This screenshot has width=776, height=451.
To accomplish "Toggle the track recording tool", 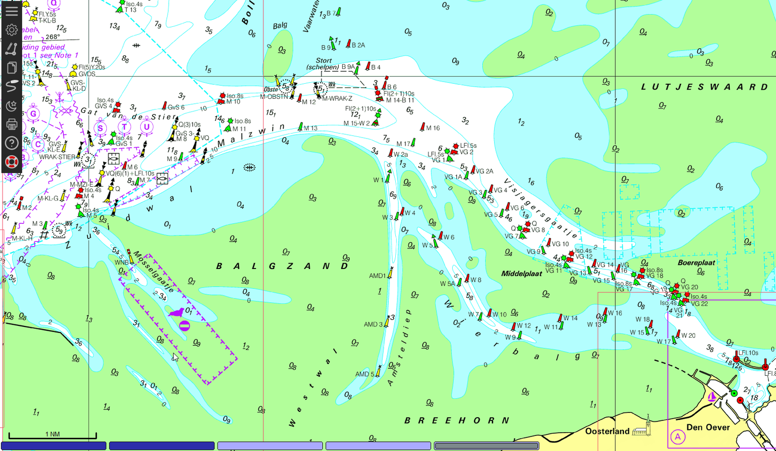I will pyautogui.click(x=11, y=86).
